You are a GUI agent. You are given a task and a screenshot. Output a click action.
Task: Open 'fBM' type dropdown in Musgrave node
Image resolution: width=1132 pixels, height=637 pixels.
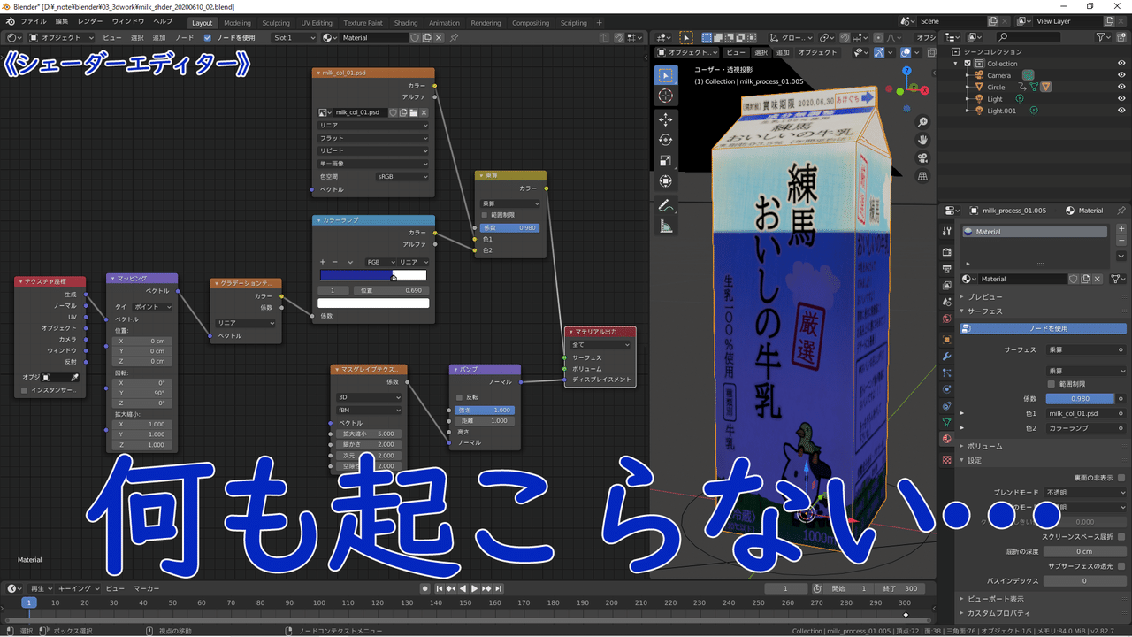370,411
